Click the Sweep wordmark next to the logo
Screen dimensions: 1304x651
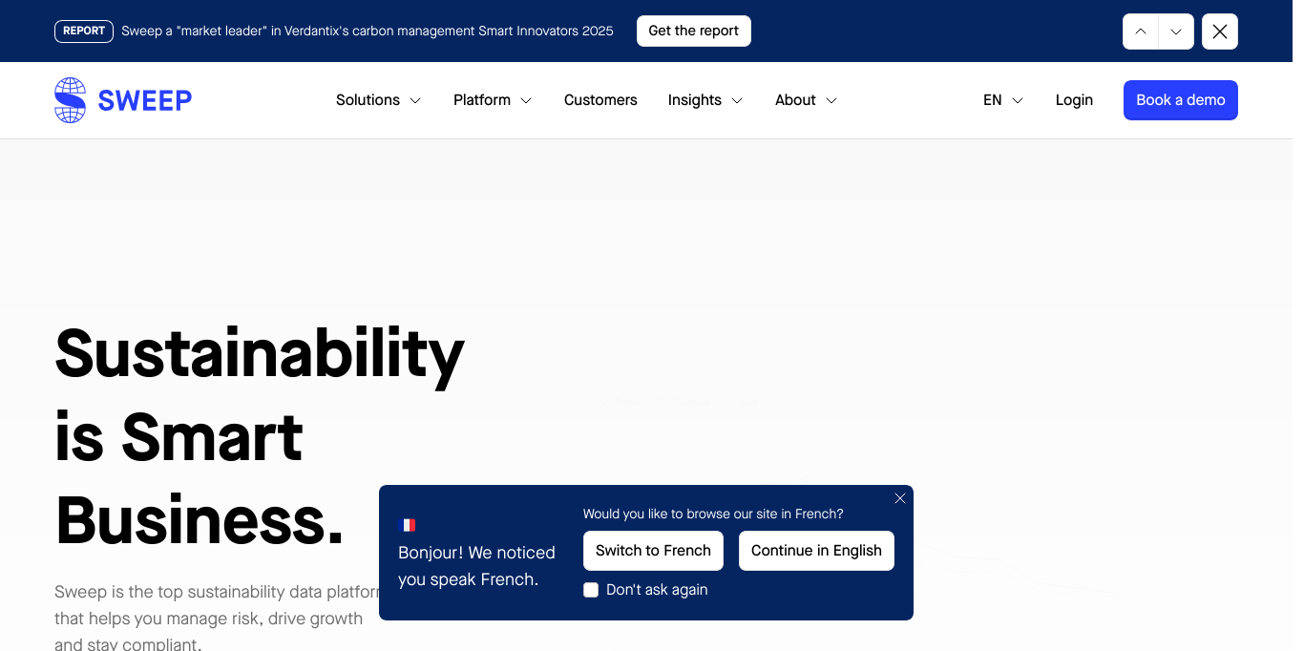[144, 100]
